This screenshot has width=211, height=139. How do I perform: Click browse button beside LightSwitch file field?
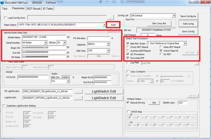pos(78,98)
